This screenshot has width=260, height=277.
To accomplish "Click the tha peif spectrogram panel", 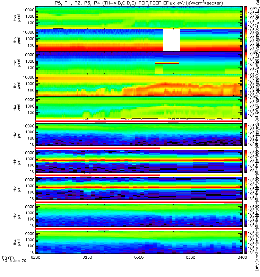I will coord(139,134).
